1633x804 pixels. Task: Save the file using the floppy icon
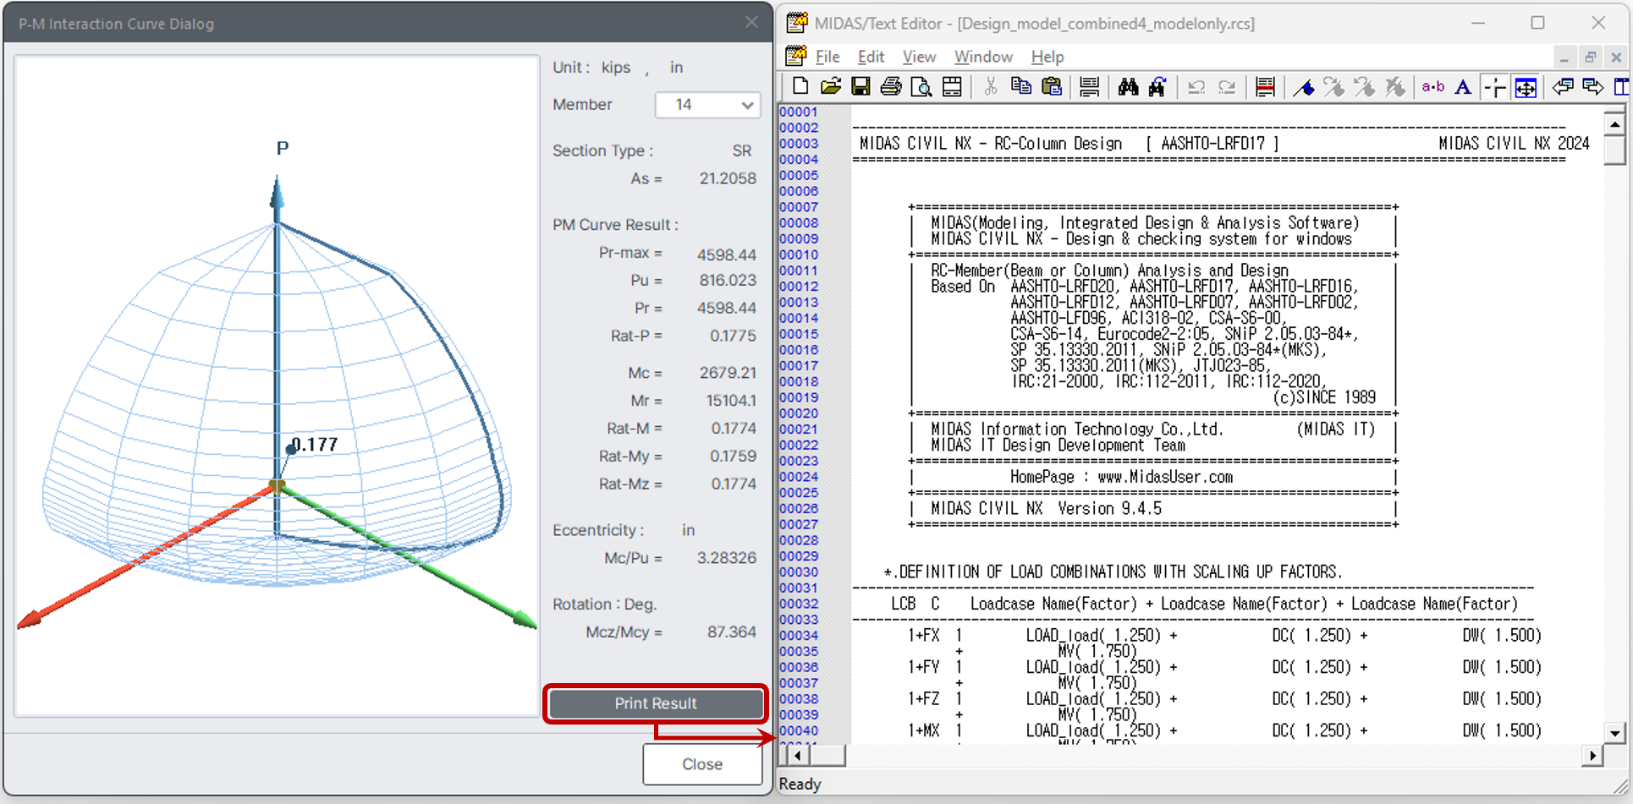point(860,86)
